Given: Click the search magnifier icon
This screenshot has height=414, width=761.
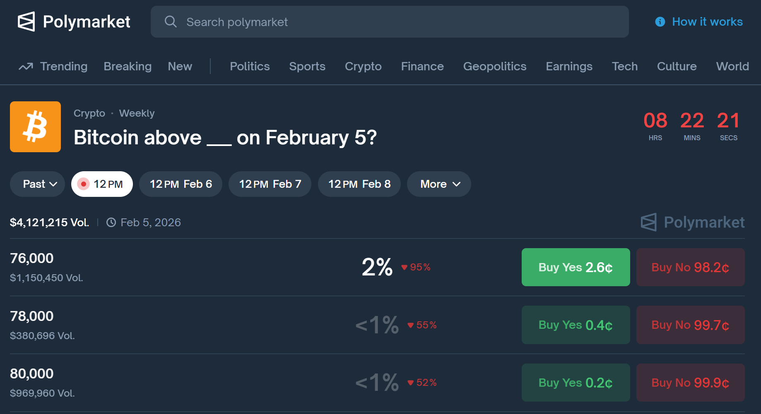Looking at the screenshot, I should click(x=171, y=22).
